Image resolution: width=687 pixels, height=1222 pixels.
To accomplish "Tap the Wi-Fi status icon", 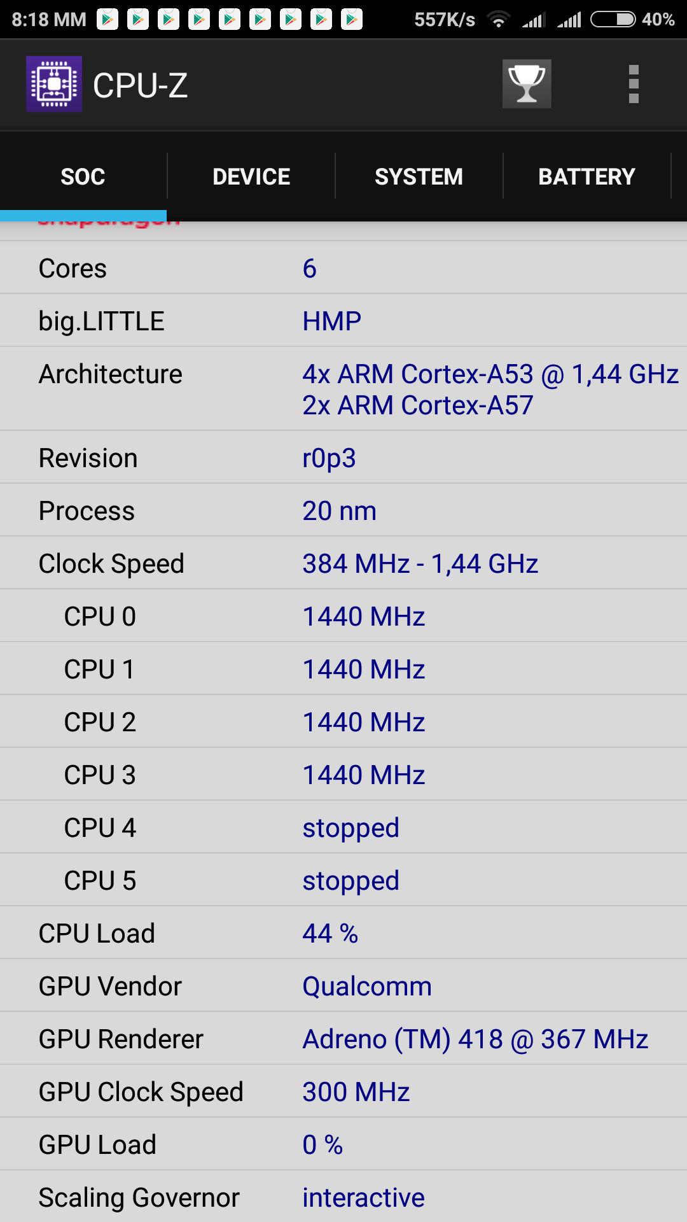I will click(499, 20).
